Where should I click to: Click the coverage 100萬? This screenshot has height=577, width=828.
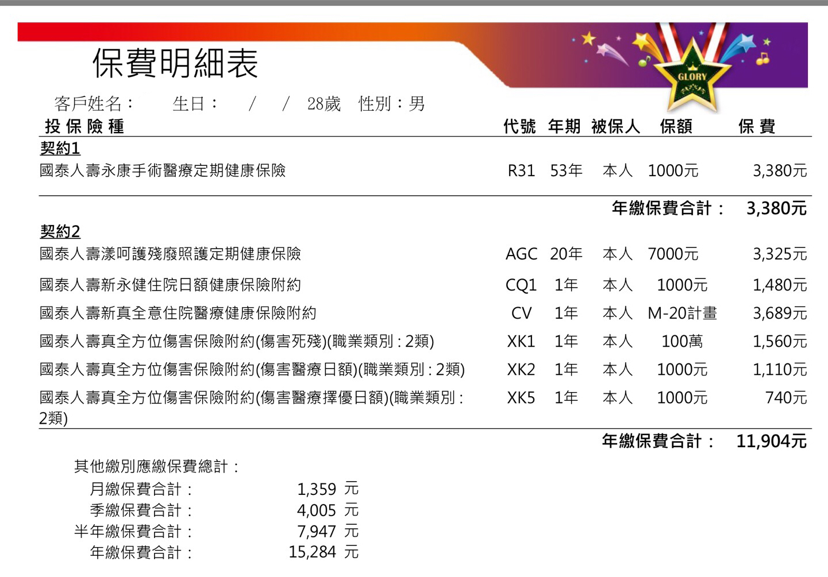point(682,341)
